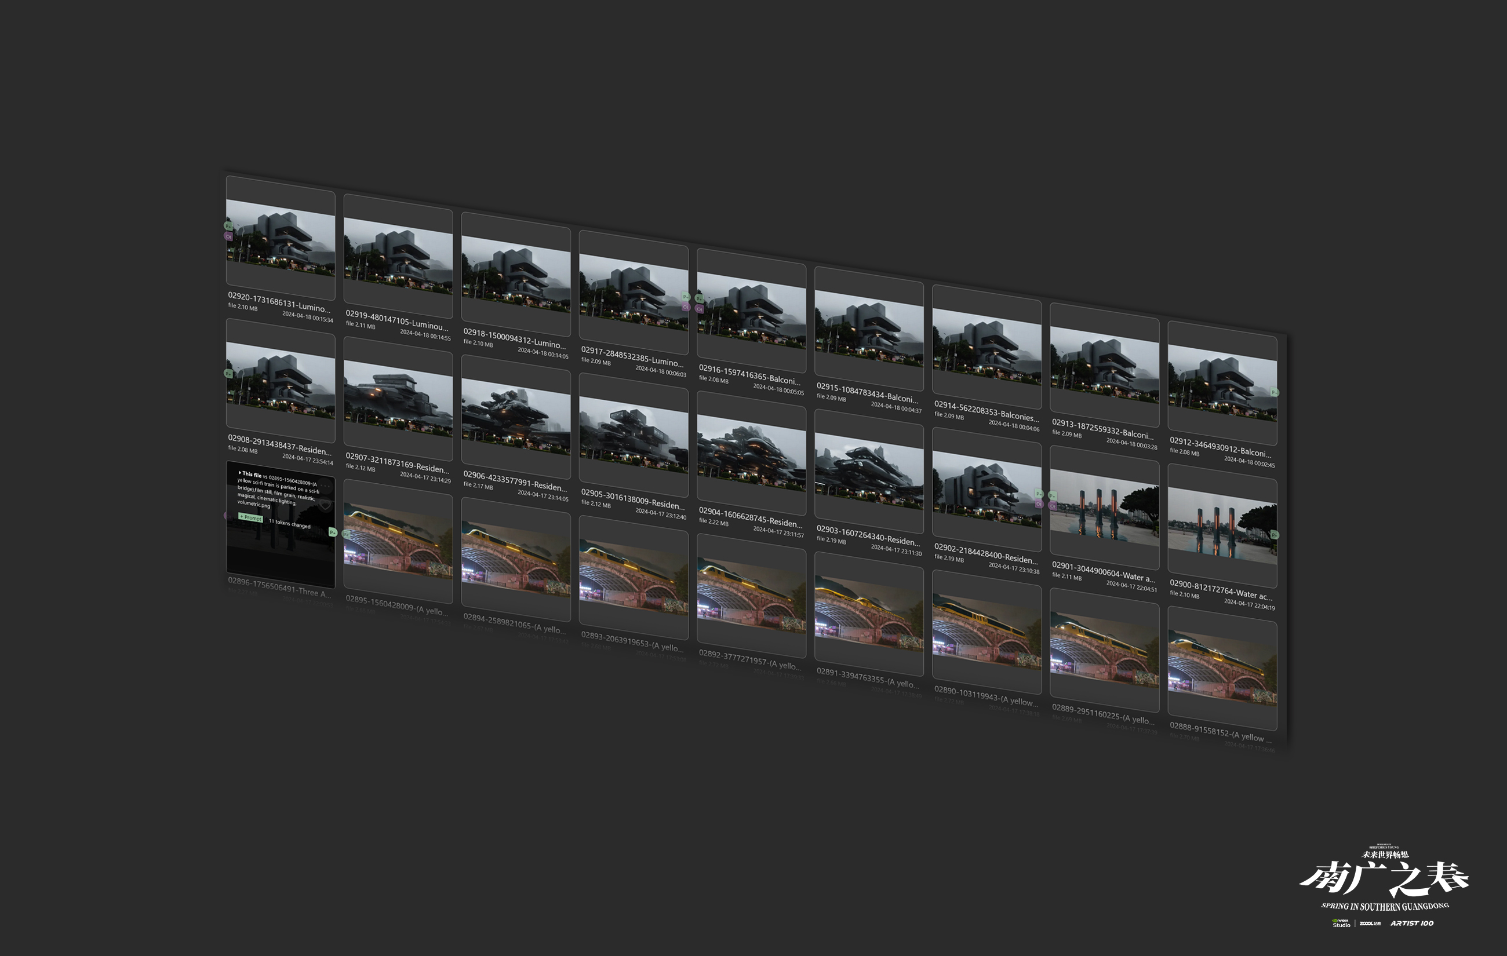Click filename label 02914-562208353-Balconies
The image size is (1507, 956).
point(986,412)
